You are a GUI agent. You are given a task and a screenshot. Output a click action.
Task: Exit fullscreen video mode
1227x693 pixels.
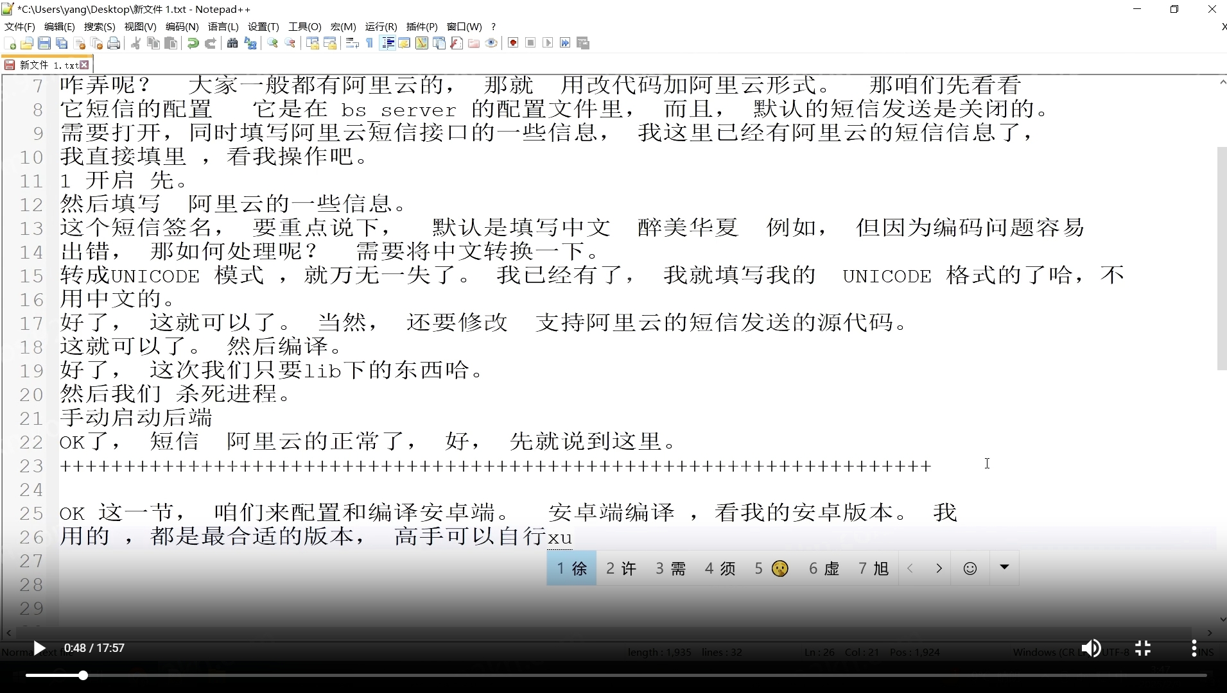pyautogui.click(x=1143, y=648)
